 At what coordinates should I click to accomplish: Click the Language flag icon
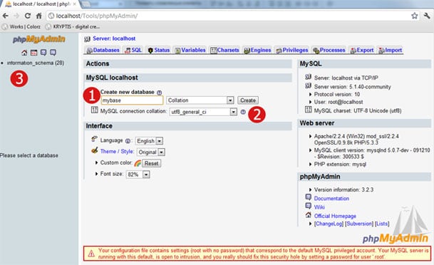pos(94,139)
